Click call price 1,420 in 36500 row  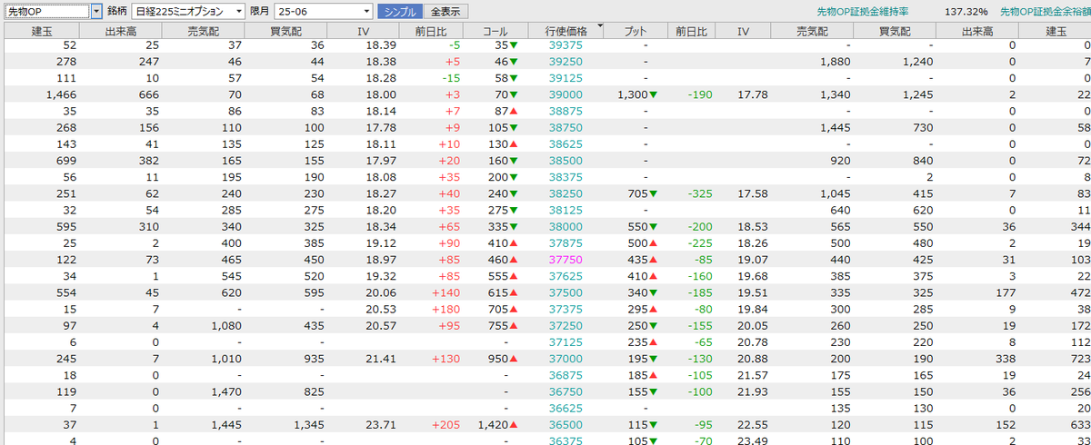(x=492, y=424)
